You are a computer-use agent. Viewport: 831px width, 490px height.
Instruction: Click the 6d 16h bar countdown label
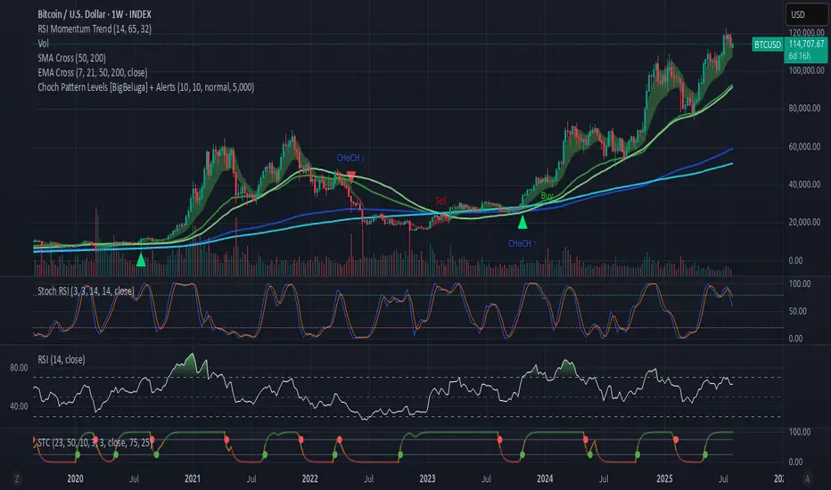click(x=799, y=56)
